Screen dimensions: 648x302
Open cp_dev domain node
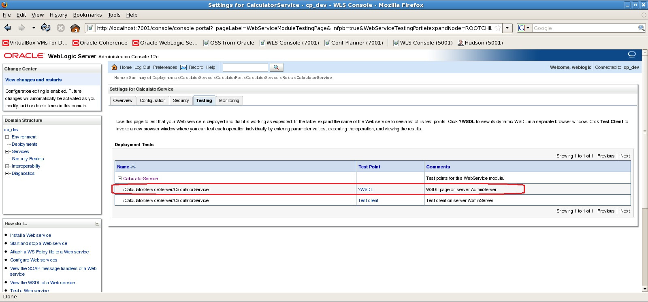(x=11, y=130)
